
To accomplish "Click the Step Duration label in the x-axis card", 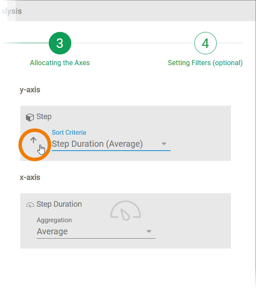I will pos(59,204).
